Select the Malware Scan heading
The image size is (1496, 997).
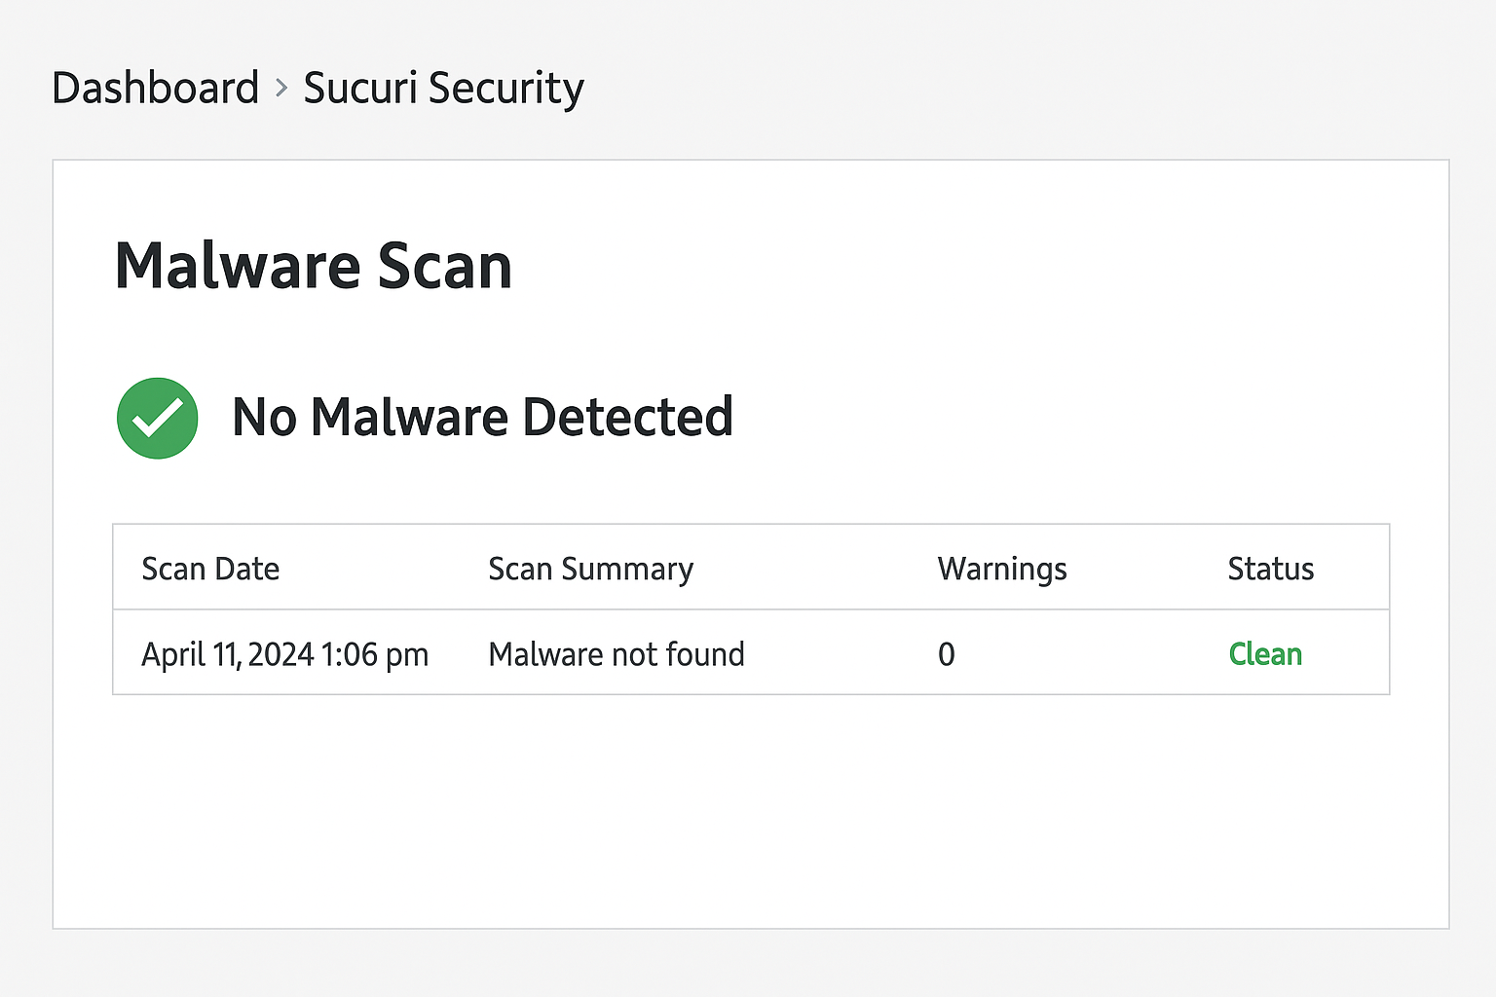[x=314, y=266]
